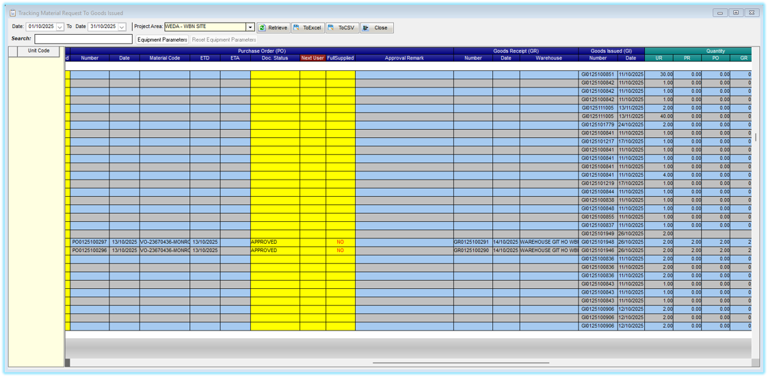The image size is (768, 377).
Task: Select goods issue GI0125101217
Action: [598, 141]
